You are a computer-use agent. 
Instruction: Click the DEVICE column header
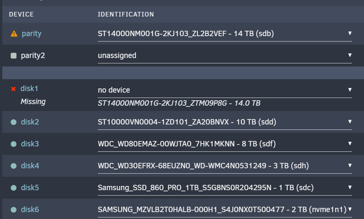pos(21,14)
